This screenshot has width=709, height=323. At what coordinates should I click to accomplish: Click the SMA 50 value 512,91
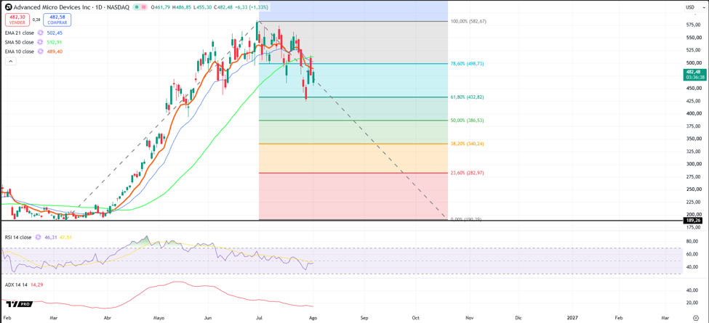pyautogui.click(x=55, y=42)
